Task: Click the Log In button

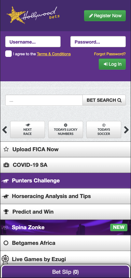Action: [112, 64]
